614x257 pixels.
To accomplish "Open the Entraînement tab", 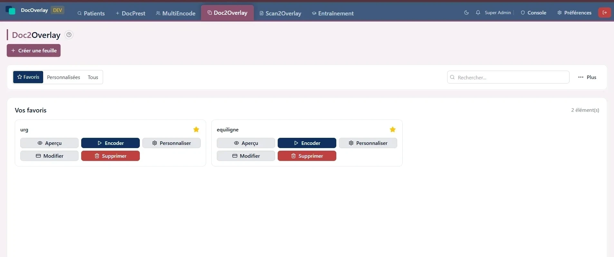I will [333, 13].
